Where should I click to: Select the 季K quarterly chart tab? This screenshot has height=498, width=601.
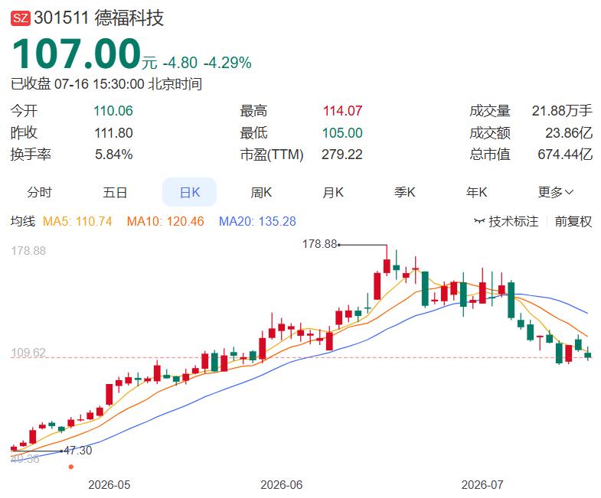coord(405,192)
